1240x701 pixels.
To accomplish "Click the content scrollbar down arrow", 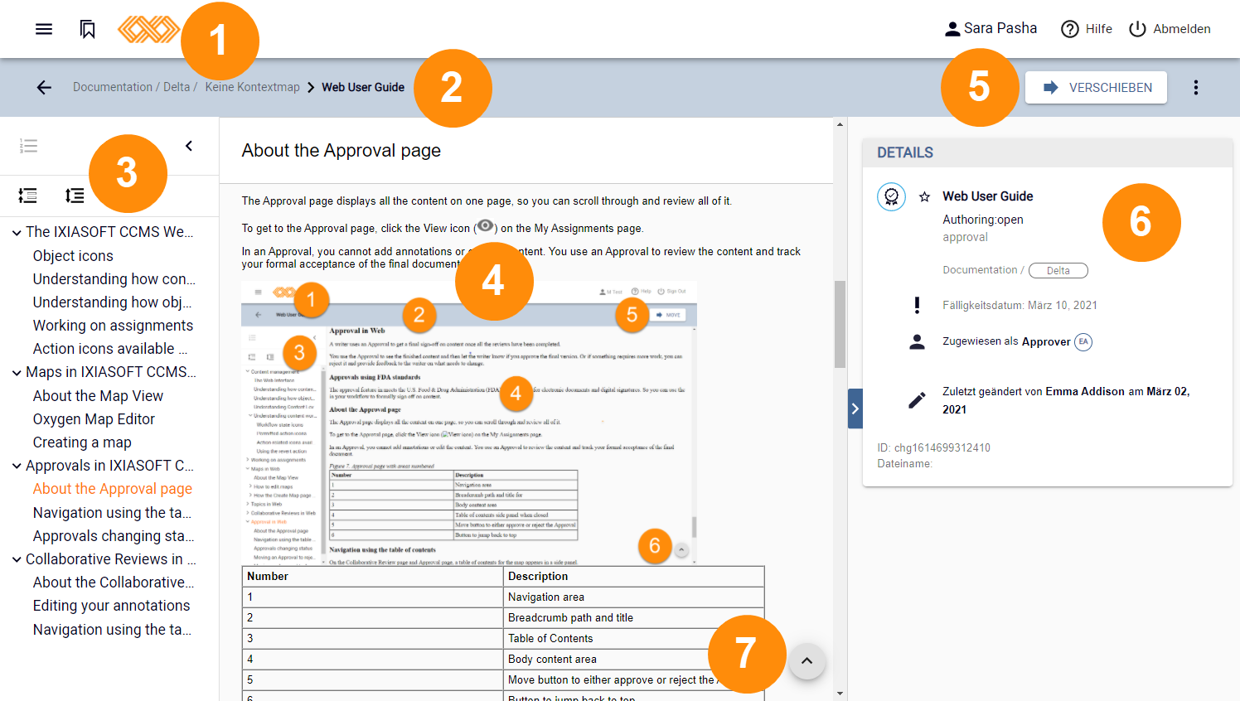I will [840, 694].
